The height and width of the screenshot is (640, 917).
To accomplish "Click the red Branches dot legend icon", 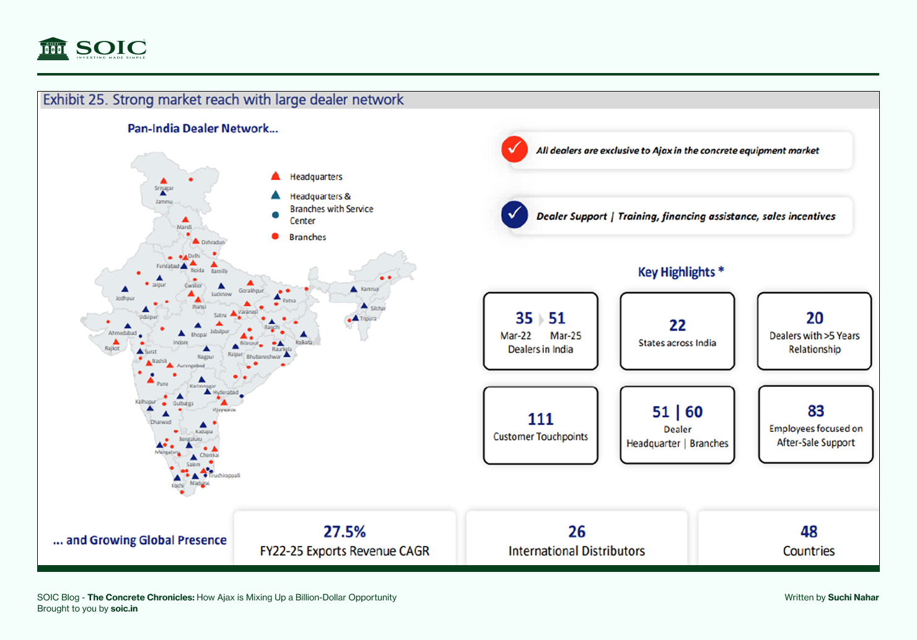I will tap(275, 236).
